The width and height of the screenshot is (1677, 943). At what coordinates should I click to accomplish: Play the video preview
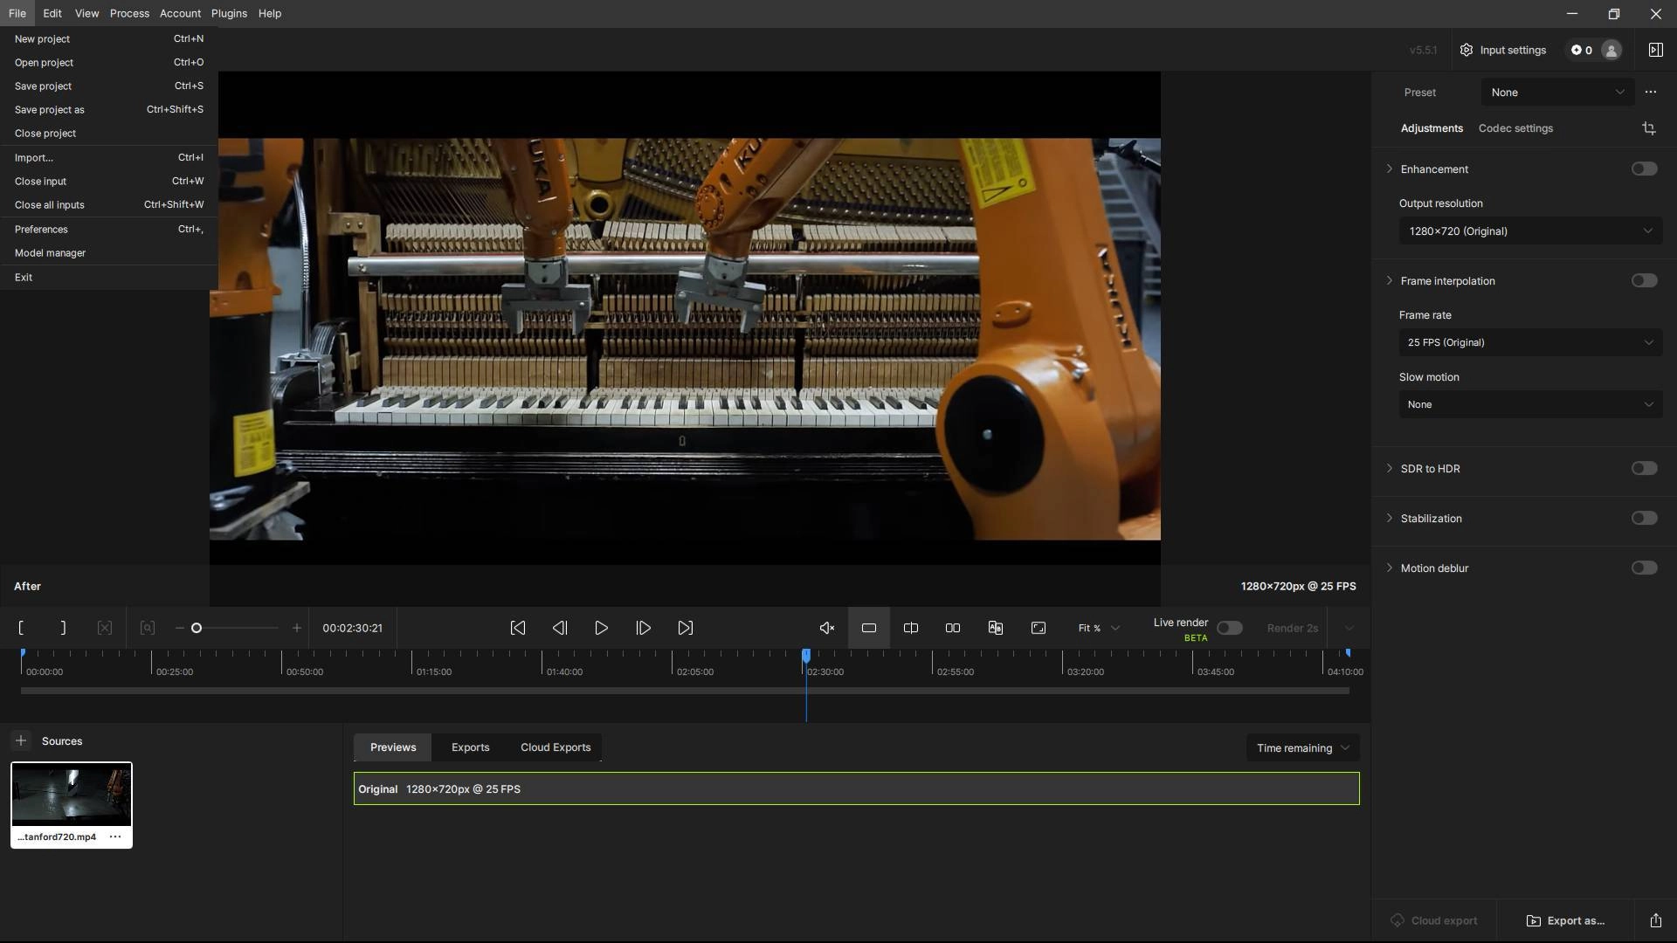coord(602,628)
